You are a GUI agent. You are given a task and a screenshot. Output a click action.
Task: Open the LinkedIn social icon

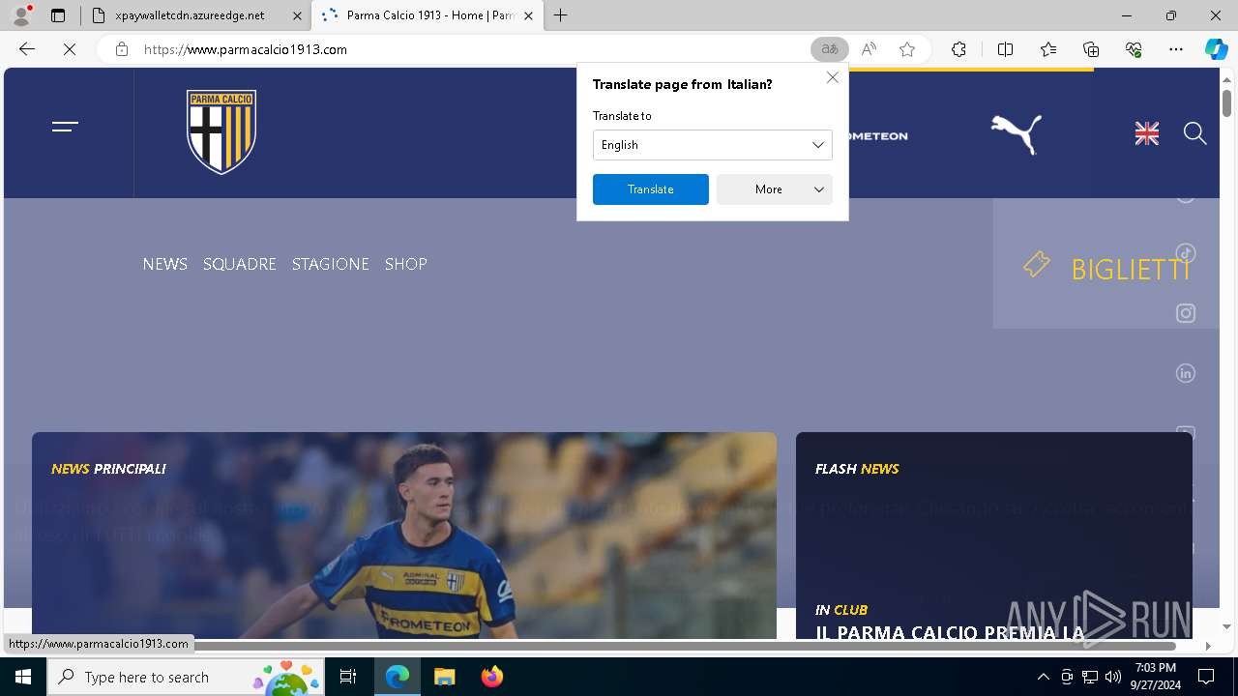[1186, 373]
